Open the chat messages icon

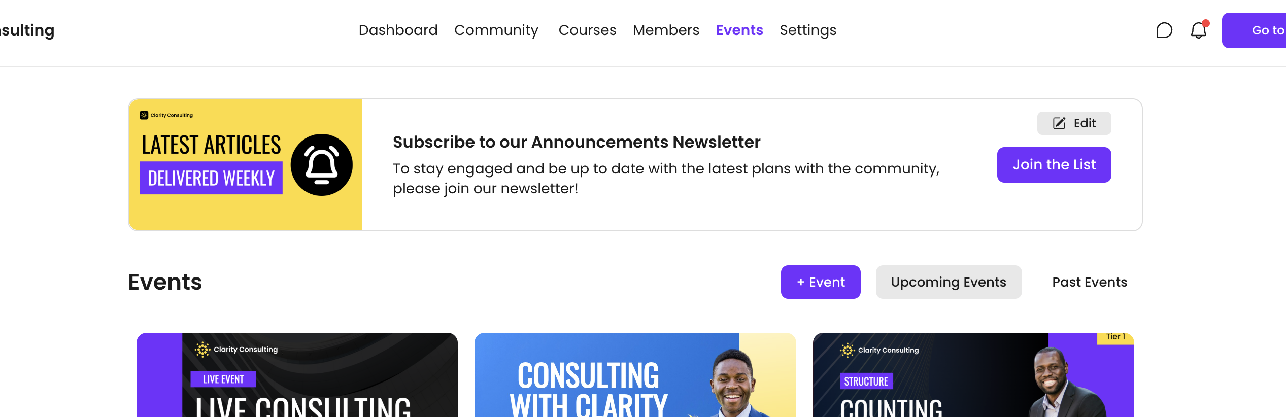click(x=1164, y=30)
